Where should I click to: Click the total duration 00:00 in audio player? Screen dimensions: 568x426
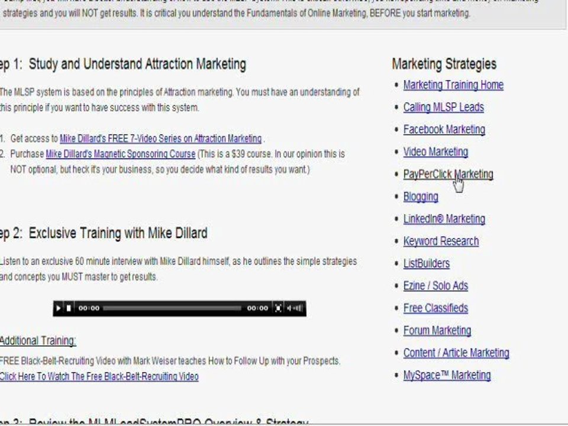257,308
